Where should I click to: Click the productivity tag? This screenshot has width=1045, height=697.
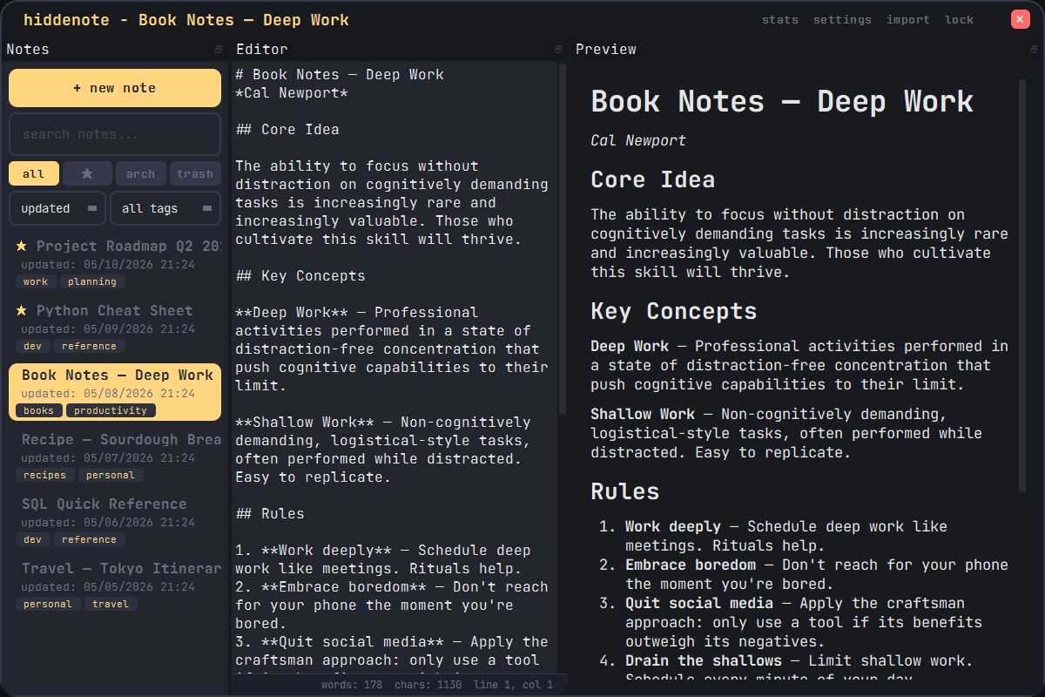[111, 410]
